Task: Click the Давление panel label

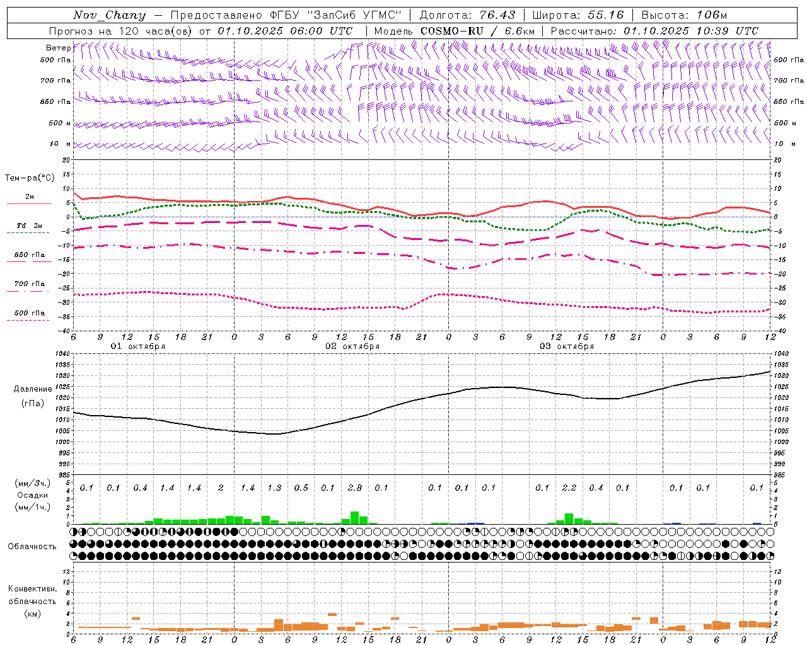Action: [x=33, y=389]
